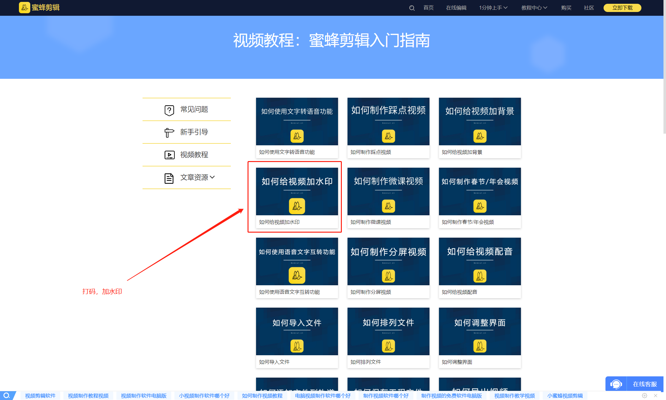Click the 常见问题 question mark icon

(169, 110)
